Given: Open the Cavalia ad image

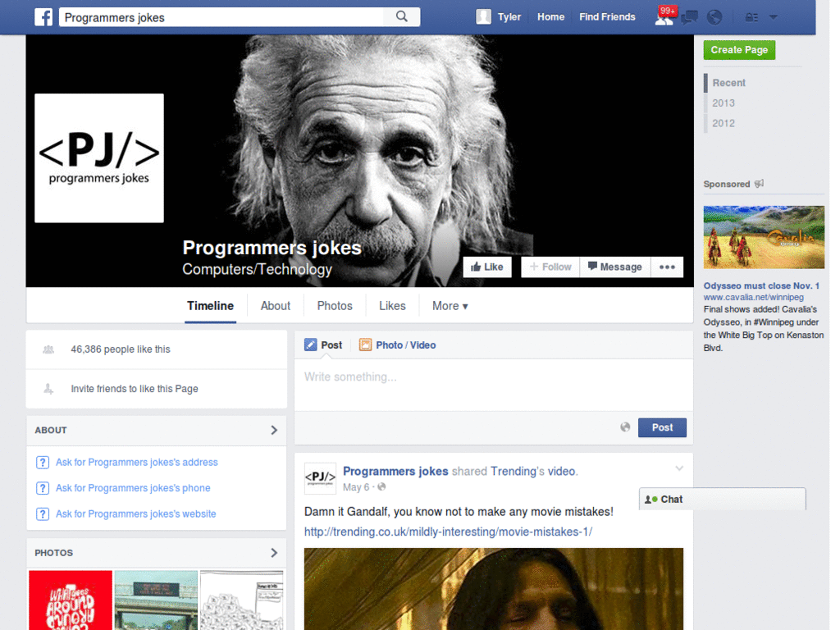Looking at the screenshot, I should [x=764, y=237].
